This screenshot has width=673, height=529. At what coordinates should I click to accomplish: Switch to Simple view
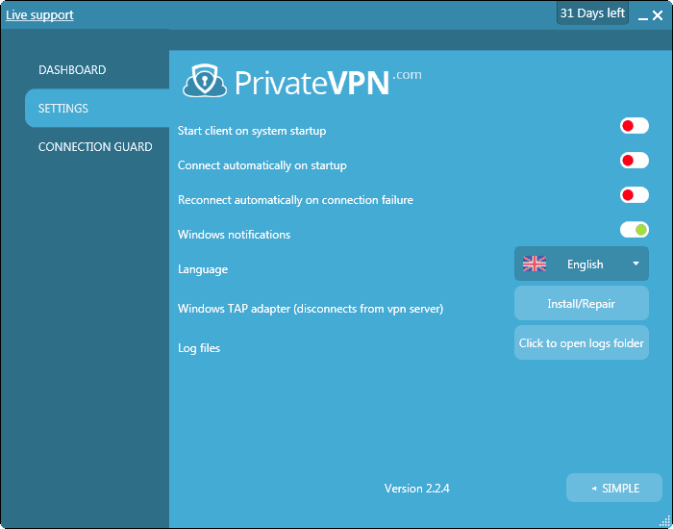(x=614, y=488)
